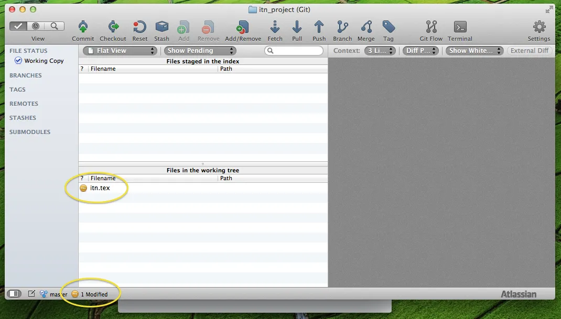Switch to log clock view
Screen dimensions: 561x319
(x=36, y=26)
